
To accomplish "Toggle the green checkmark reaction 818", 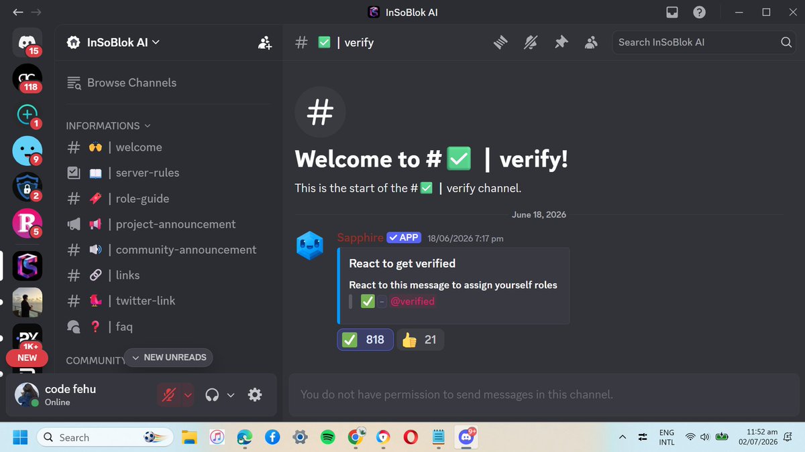I will click(x=365, y=340).
